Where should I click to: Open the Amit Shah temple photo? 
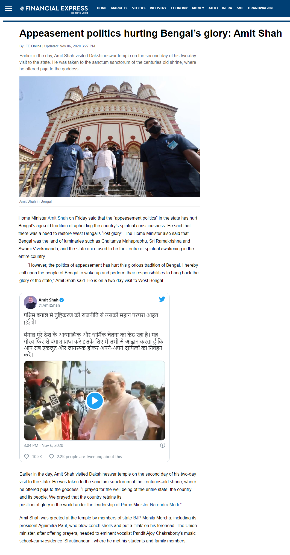(110, 137)
